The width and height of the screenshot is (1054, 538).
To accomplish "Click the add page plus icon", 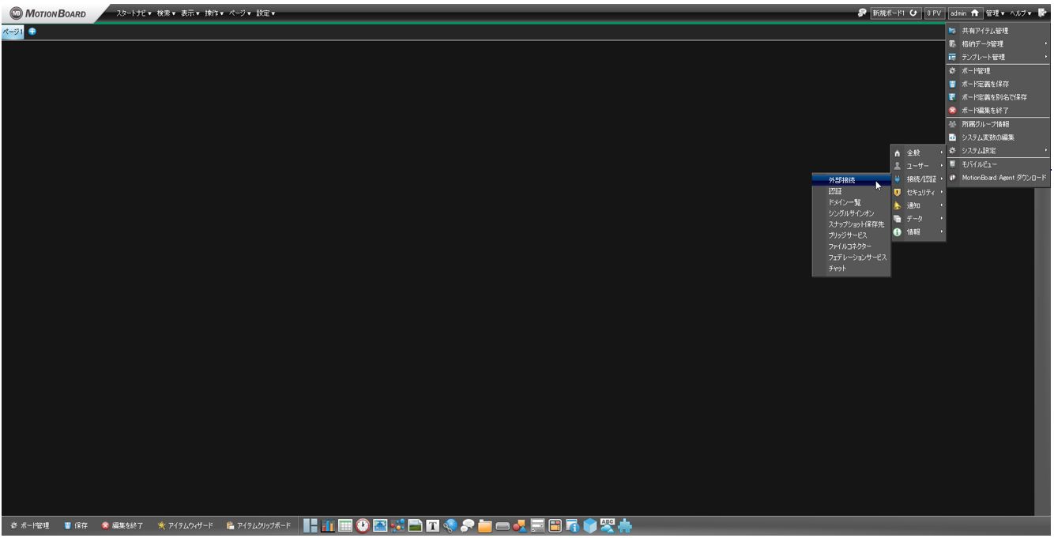I will 32,31.
